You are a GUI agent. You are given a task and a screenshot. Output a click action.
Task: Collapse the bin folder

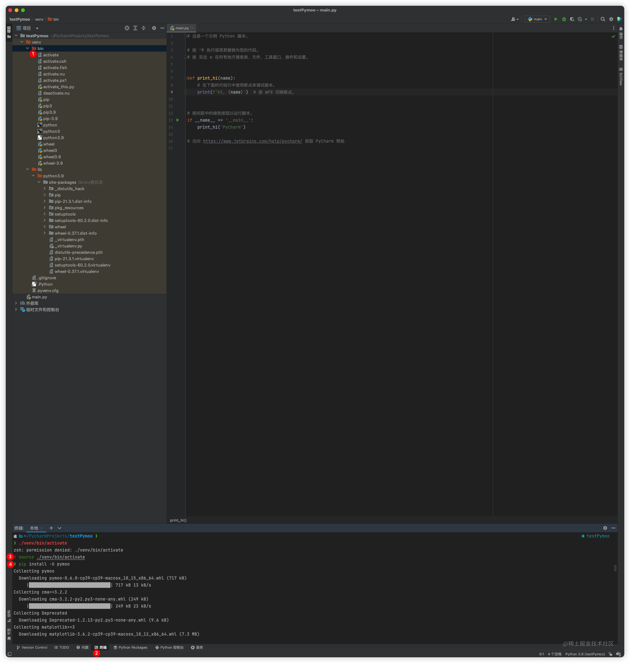coord(28,48)
